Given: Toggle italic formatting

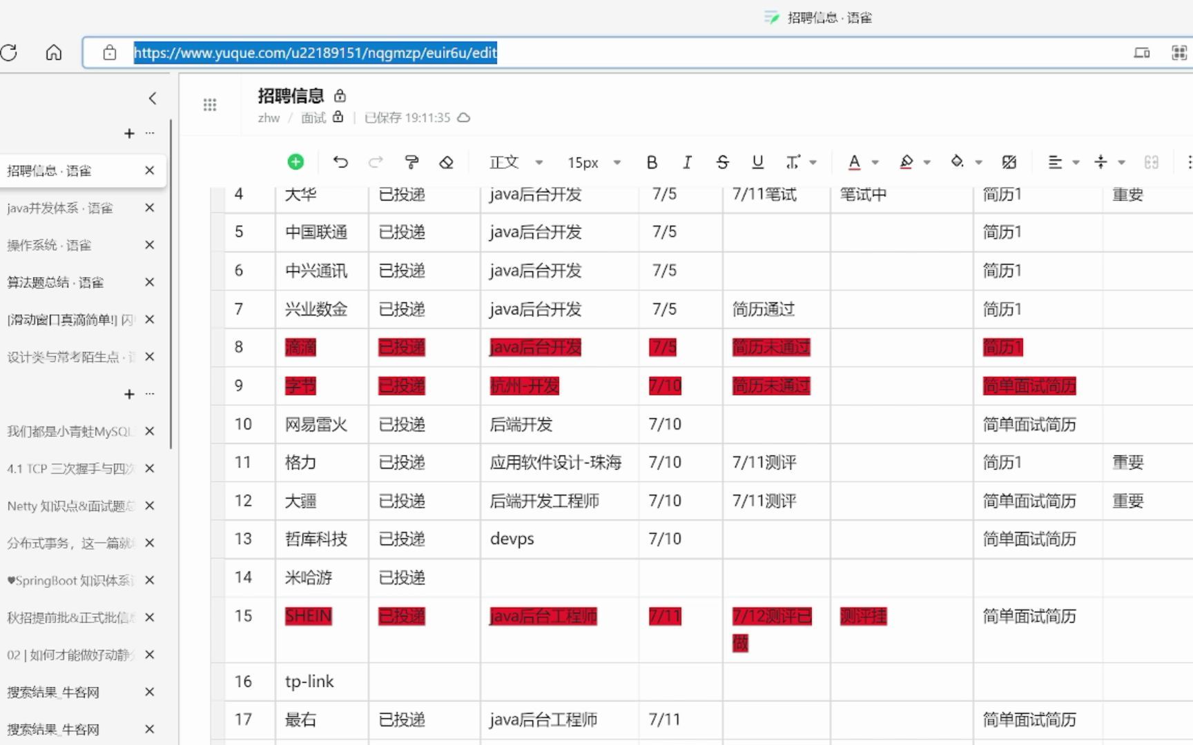Looking at the screenshot, I should point(687,162).
